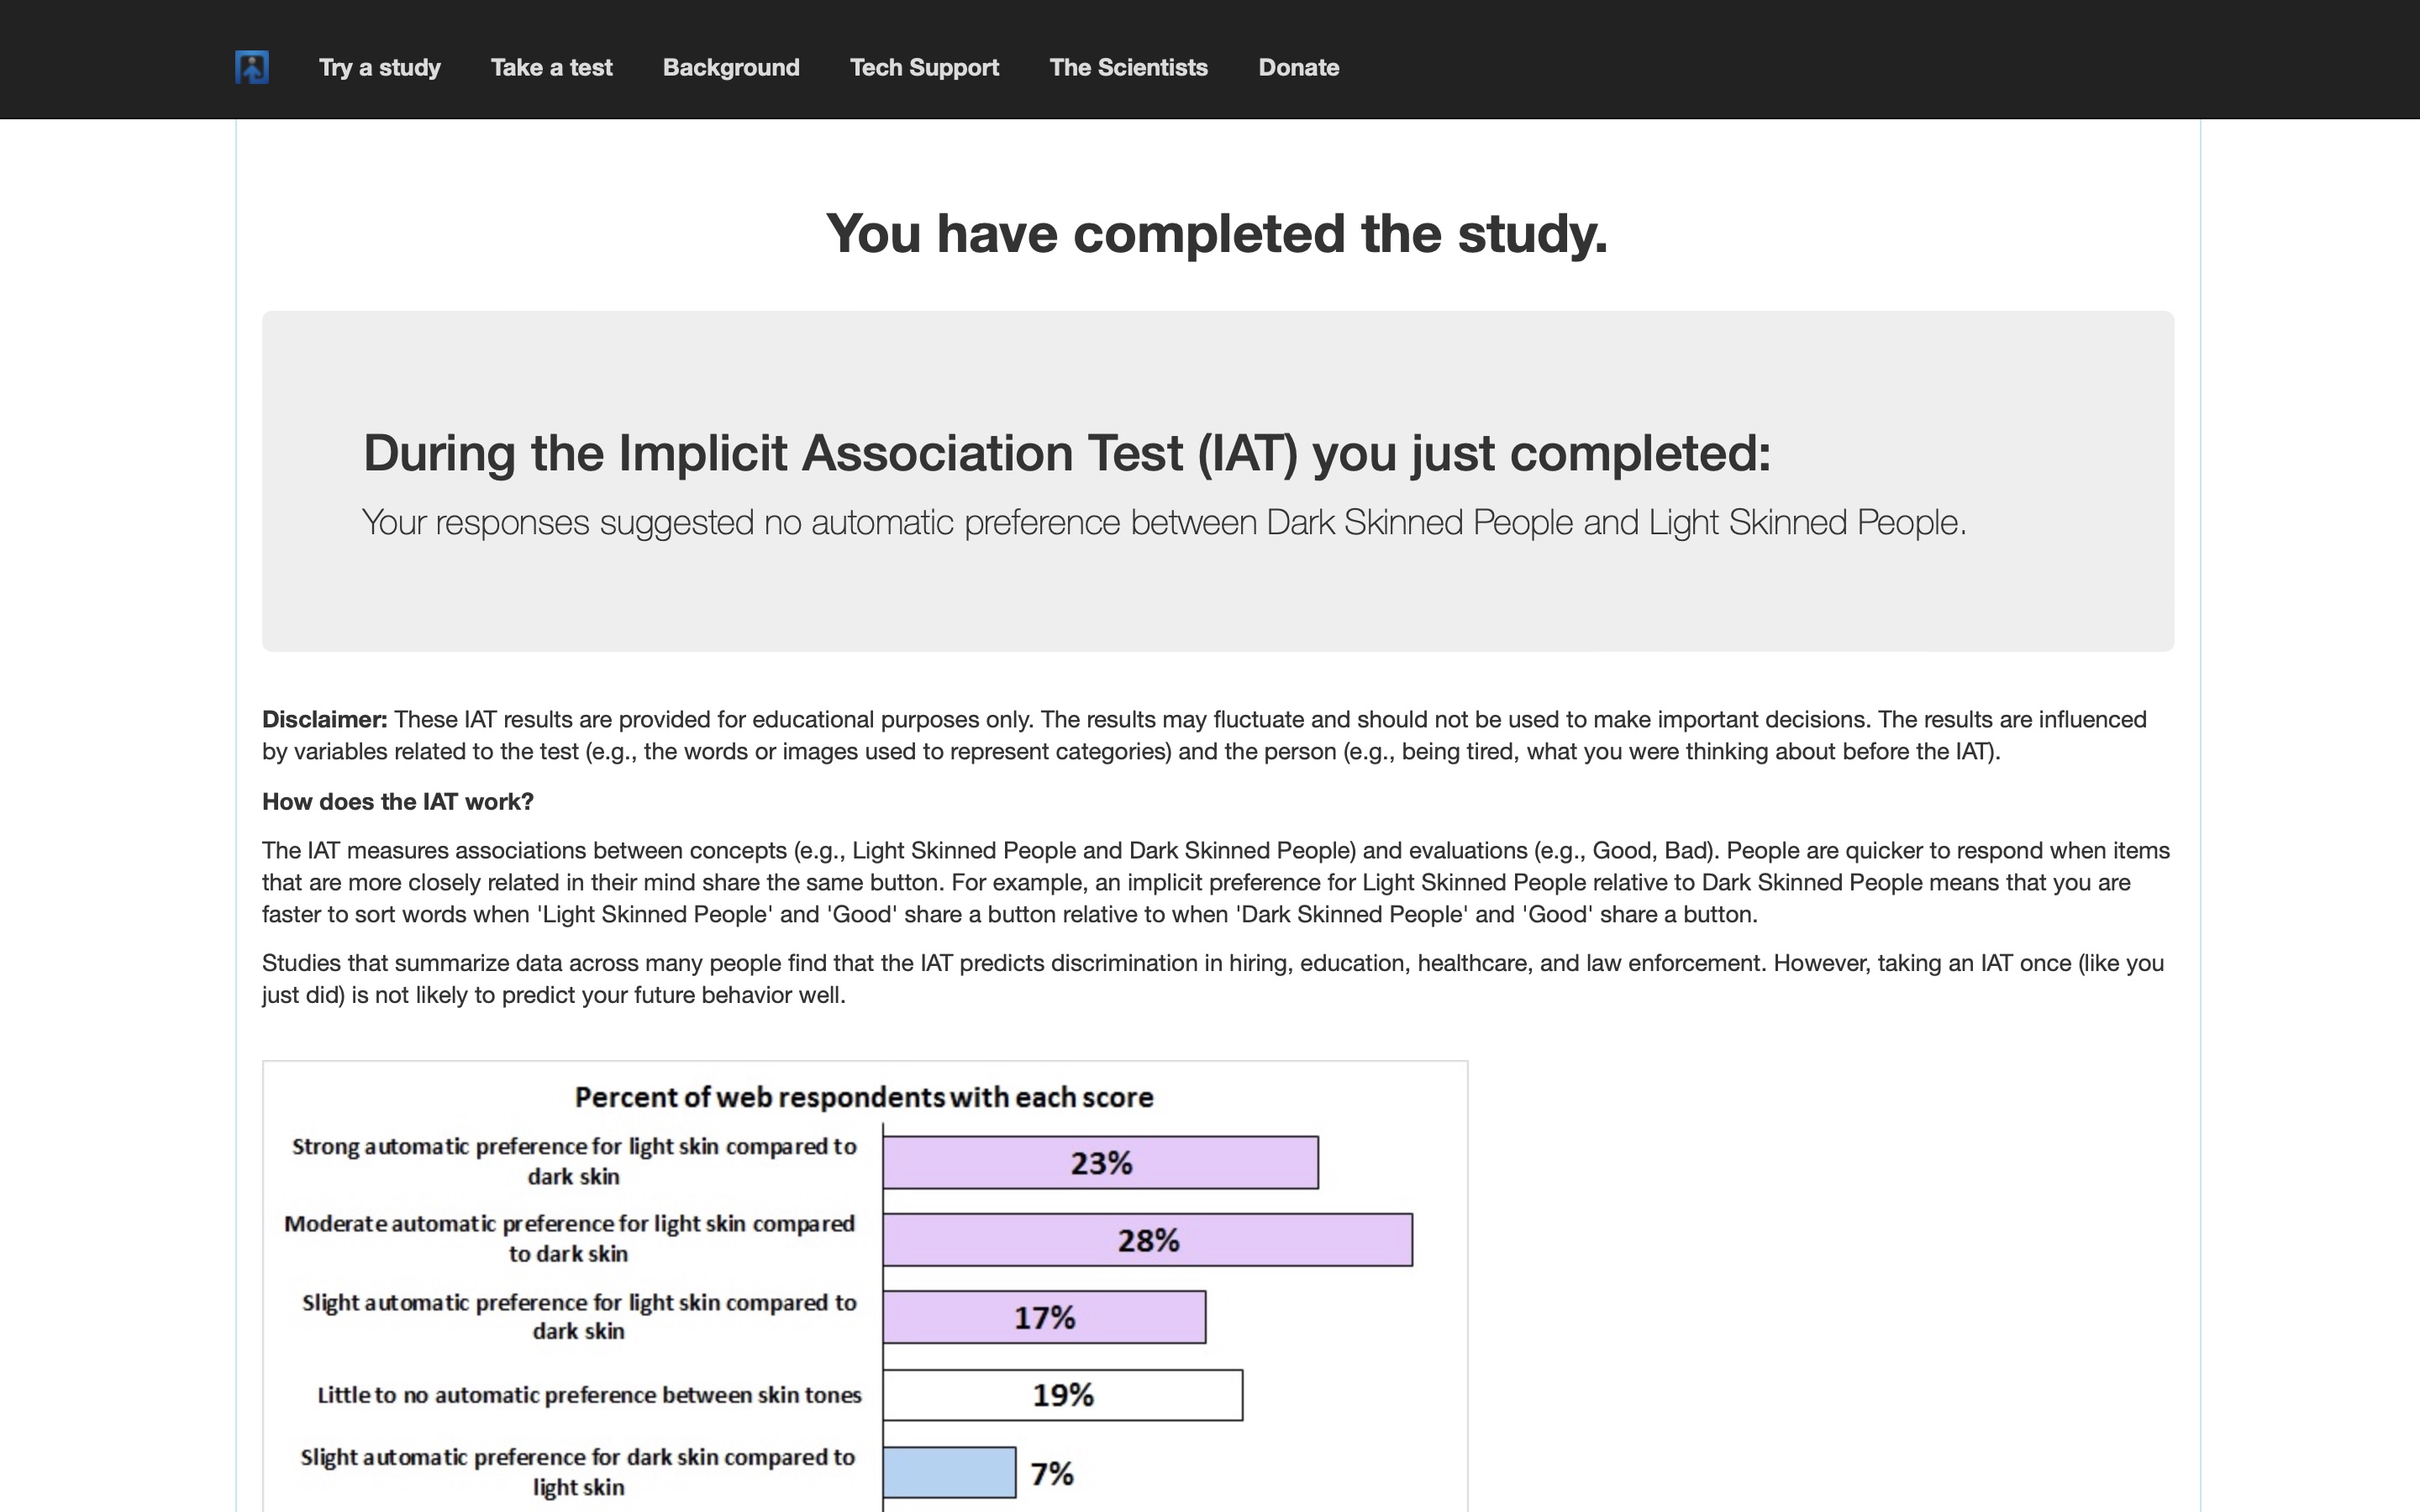Click the IAT result summary heading
Viewport: 2420px width, 1512px height.
[x=1067, y=453]
